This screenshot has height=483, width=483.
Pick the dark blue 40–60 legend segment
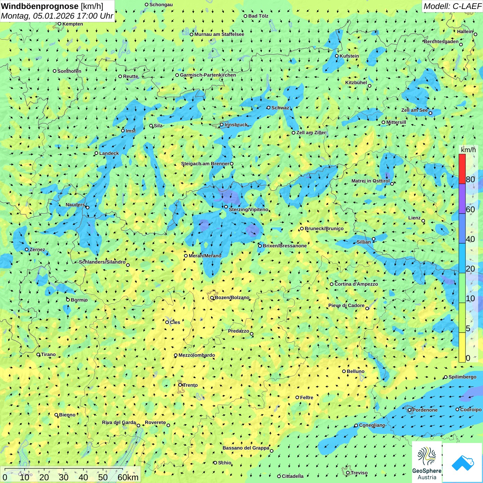(462, 228)
